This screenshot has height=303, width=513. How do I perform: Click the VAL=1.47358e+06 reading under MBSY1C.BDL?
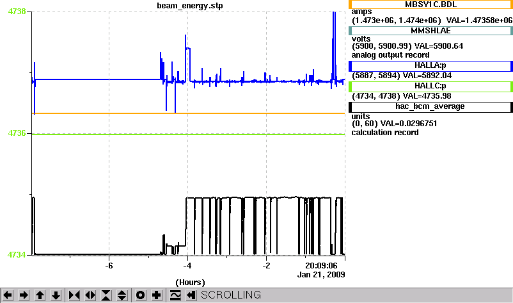(479, 20)
